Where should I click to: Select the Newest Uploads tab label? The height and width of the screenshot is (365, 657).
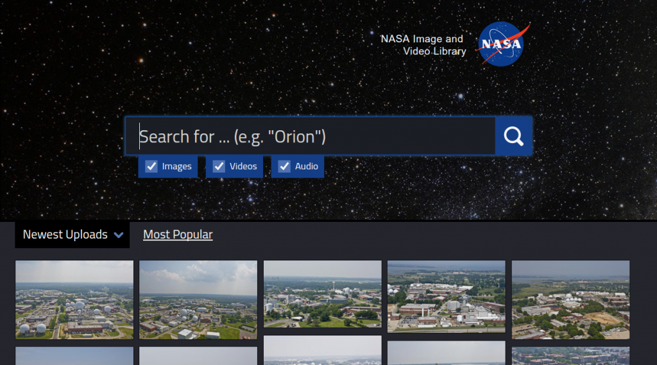[65, 235]
